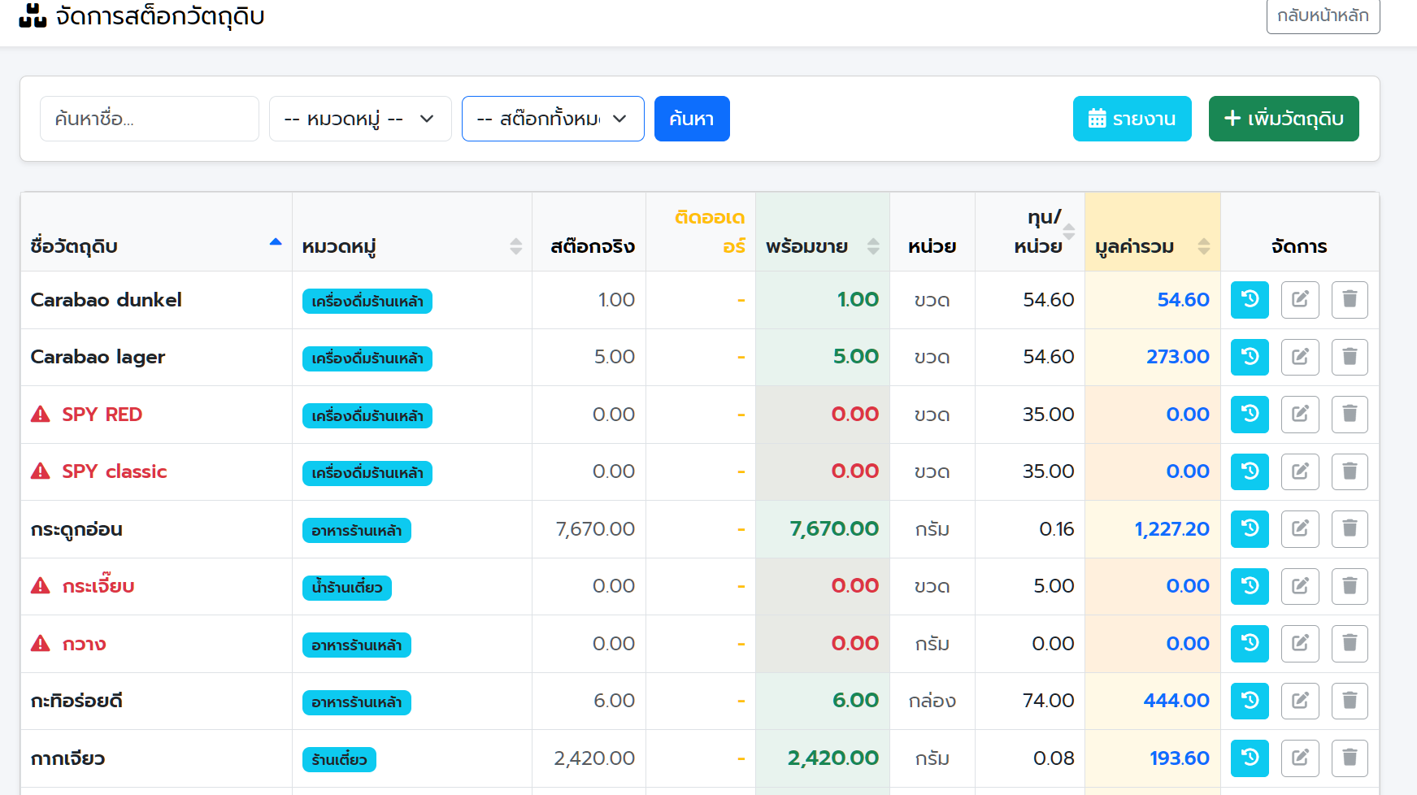Open history for กากเจียว
The width and height of the screenshot is (1417, 795).
tap(1250, 758)
